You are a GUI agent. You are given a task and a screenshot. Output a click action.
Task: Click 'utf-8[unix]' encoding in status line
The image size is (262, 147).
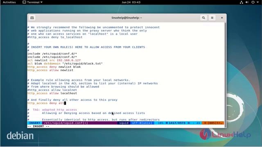click(x=142, y=123)
